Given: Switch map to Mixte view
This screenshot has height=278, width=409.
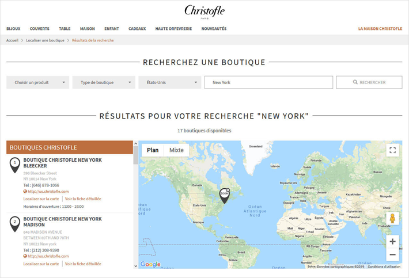Looking at the screenshot, I should (x=177, y=150).
